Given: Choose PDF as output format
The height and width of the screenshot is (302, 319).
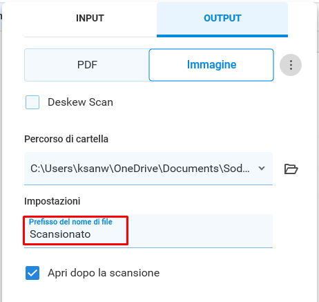Looking at the screenshot, I should (x=87, y=65).
